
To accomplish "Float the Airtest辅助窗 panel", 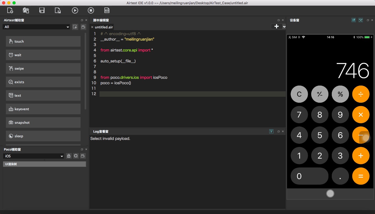I will 82,20.
